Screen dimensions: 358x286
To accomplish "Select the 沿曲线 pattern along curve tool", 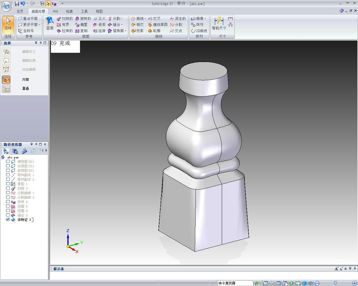I will (199, 31).
